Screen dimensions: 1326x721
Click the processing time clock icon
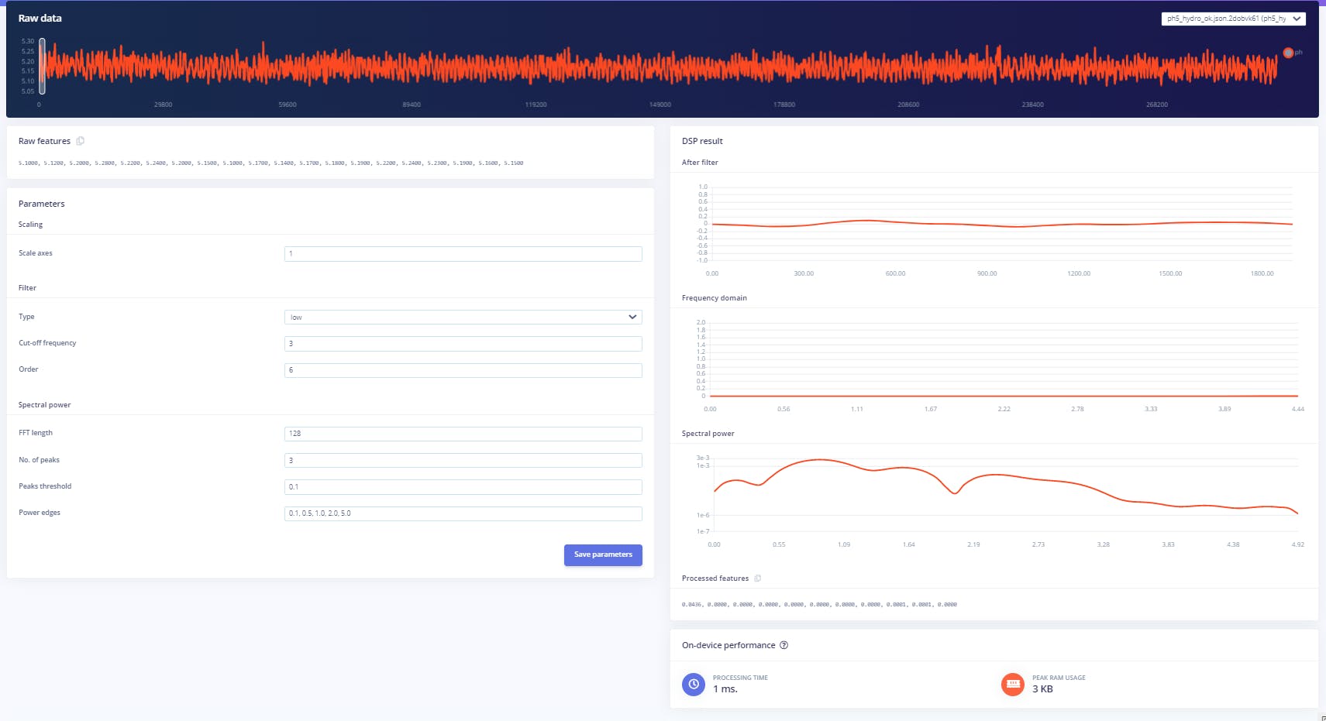pos(694,684)
